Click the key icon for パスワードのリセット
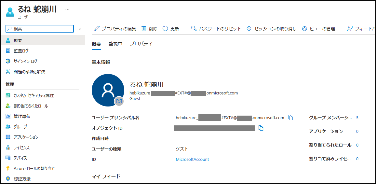376x184 pixels. [194, 29]
